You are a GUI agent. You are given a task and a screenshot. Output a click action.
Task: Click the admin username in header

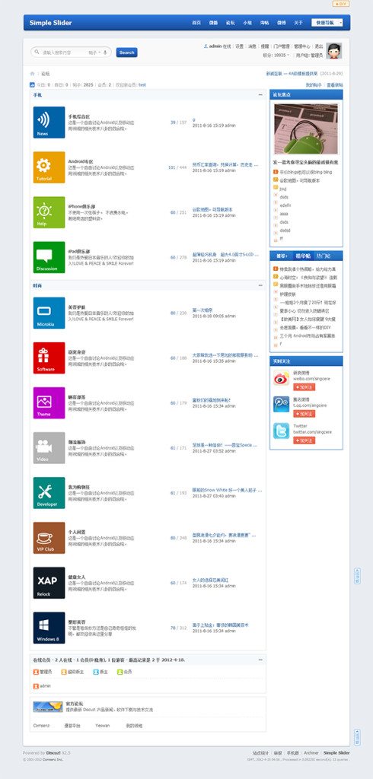[x=215, y=46]
